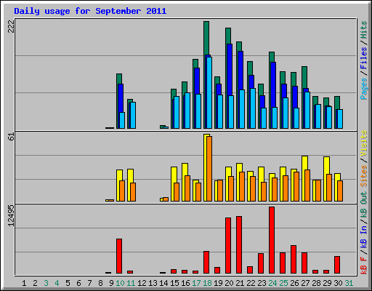Select day label '20' on the x-axis
This screenshot has height=291, width=372.
tap(229, 283)
